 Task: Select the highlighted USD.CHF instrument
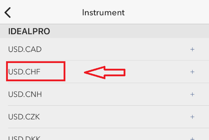24,72
